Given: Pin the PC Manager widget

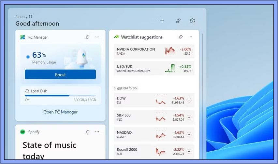Looking at the screenshot, I should tap(87, 37).
